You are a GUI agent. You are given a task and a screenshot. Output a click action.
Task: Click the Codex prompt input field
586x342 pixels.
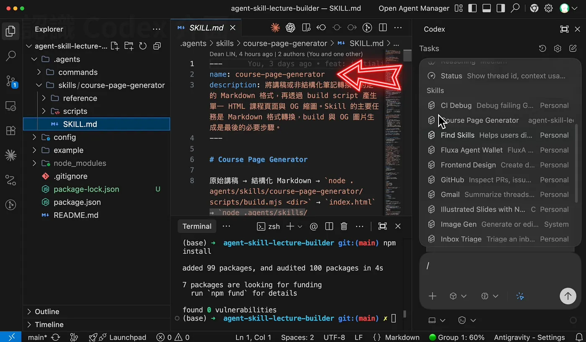[x=500, y=266]
